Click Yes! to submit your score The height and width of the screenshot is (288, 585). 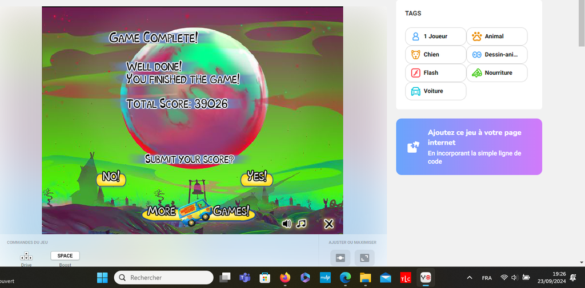tap(257, 177)
